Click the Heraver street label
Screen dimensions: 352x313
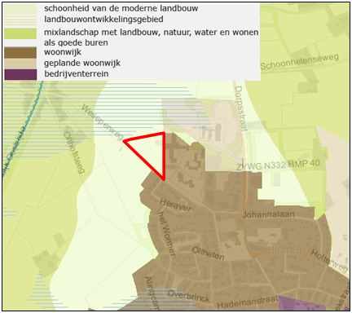pos(176,205)
